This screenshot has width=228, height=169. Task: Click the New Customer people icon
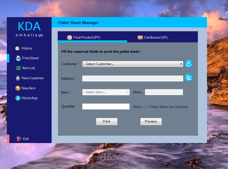[18, 78]
